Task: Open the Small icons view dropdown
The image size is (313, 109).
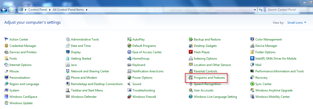Action: (x=297, y=22)
